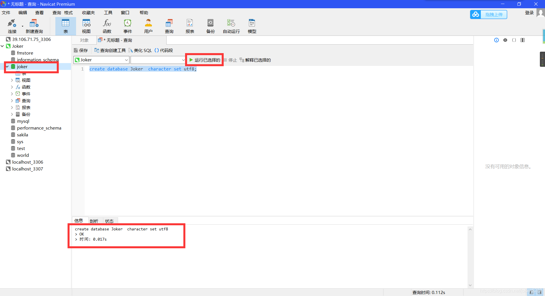Open the connection dropdown arrow beside 连接
Viewport: 545px width, 296px height.
coord(22,26)
